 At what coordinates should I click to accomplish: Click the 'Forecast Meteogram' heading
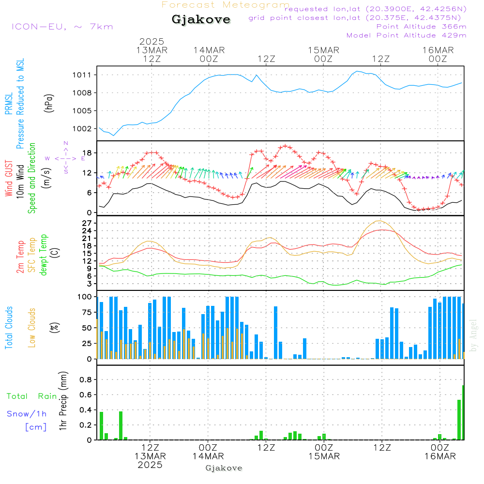click(226, 5)
